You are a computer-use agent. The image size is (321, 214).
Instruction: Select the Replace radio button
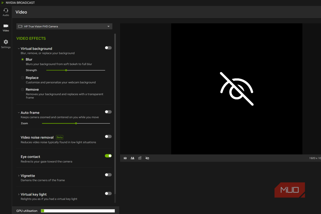tap(23, 78)
